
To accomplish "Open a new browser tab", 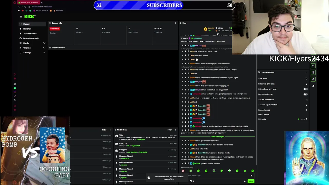I will point(41,3).
